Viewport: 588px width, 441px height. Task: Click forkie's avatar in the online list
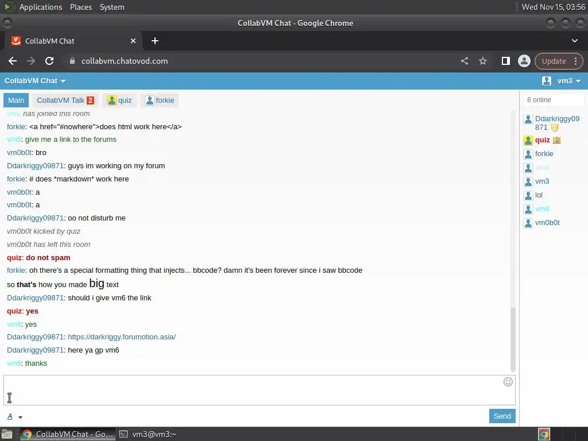click(528, 154)
